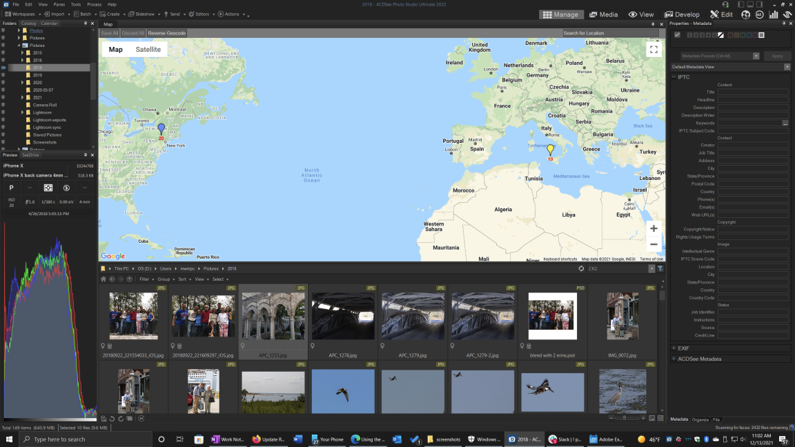Collapse the IPTC section
Screen dimensions: 795x447
point(674,77)
